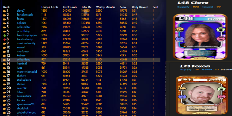Open player profile freedomprepper
Screen dimensions: 232x116
27,35
